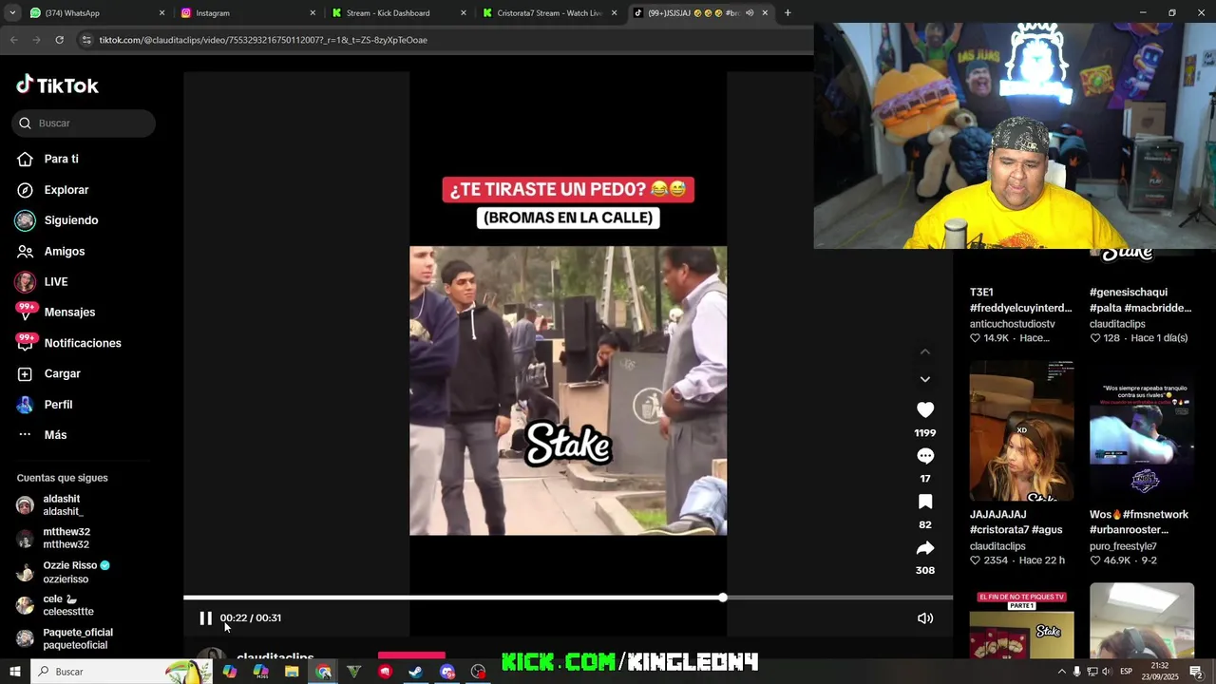Viewport: 1216px width, 684px height.
Task: Open File Explorer from taskbar
Action: [x=292, y=672]
